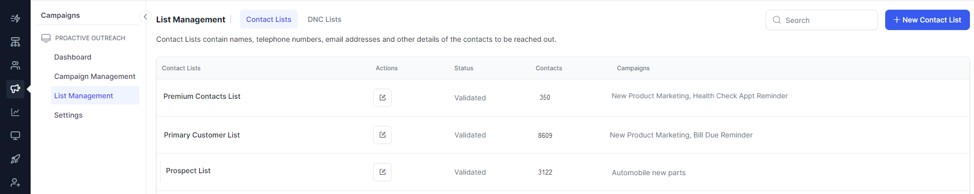
Task: Switch to the DNC Lists tab
Action: tap(325, 19)
